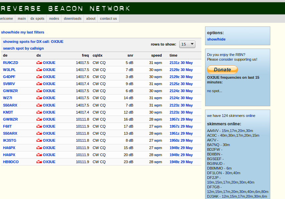Screen dimensions: 285x199
Task: Click the DJ3AK skimmer entry
Action: point(237,196)
